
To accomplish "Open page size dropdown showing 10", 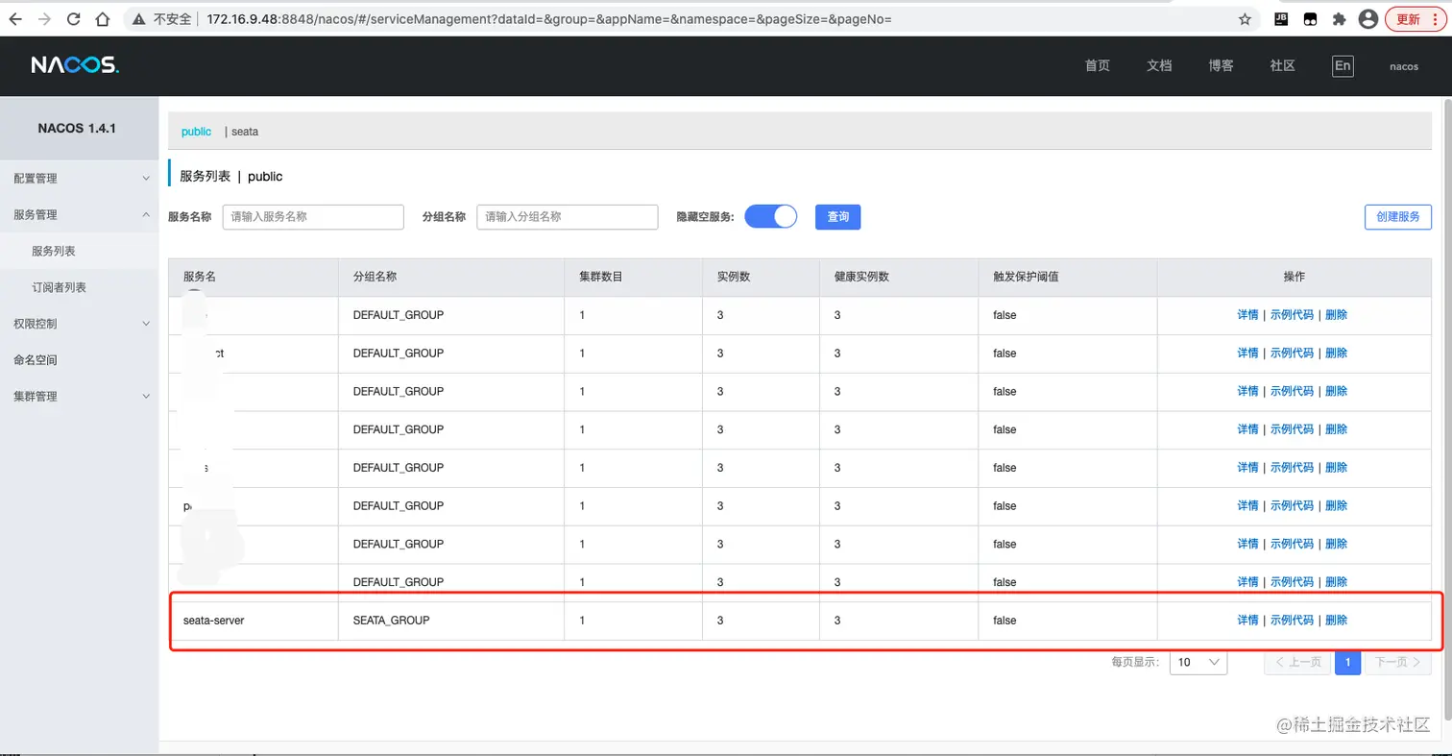I will pos(1198,662).
